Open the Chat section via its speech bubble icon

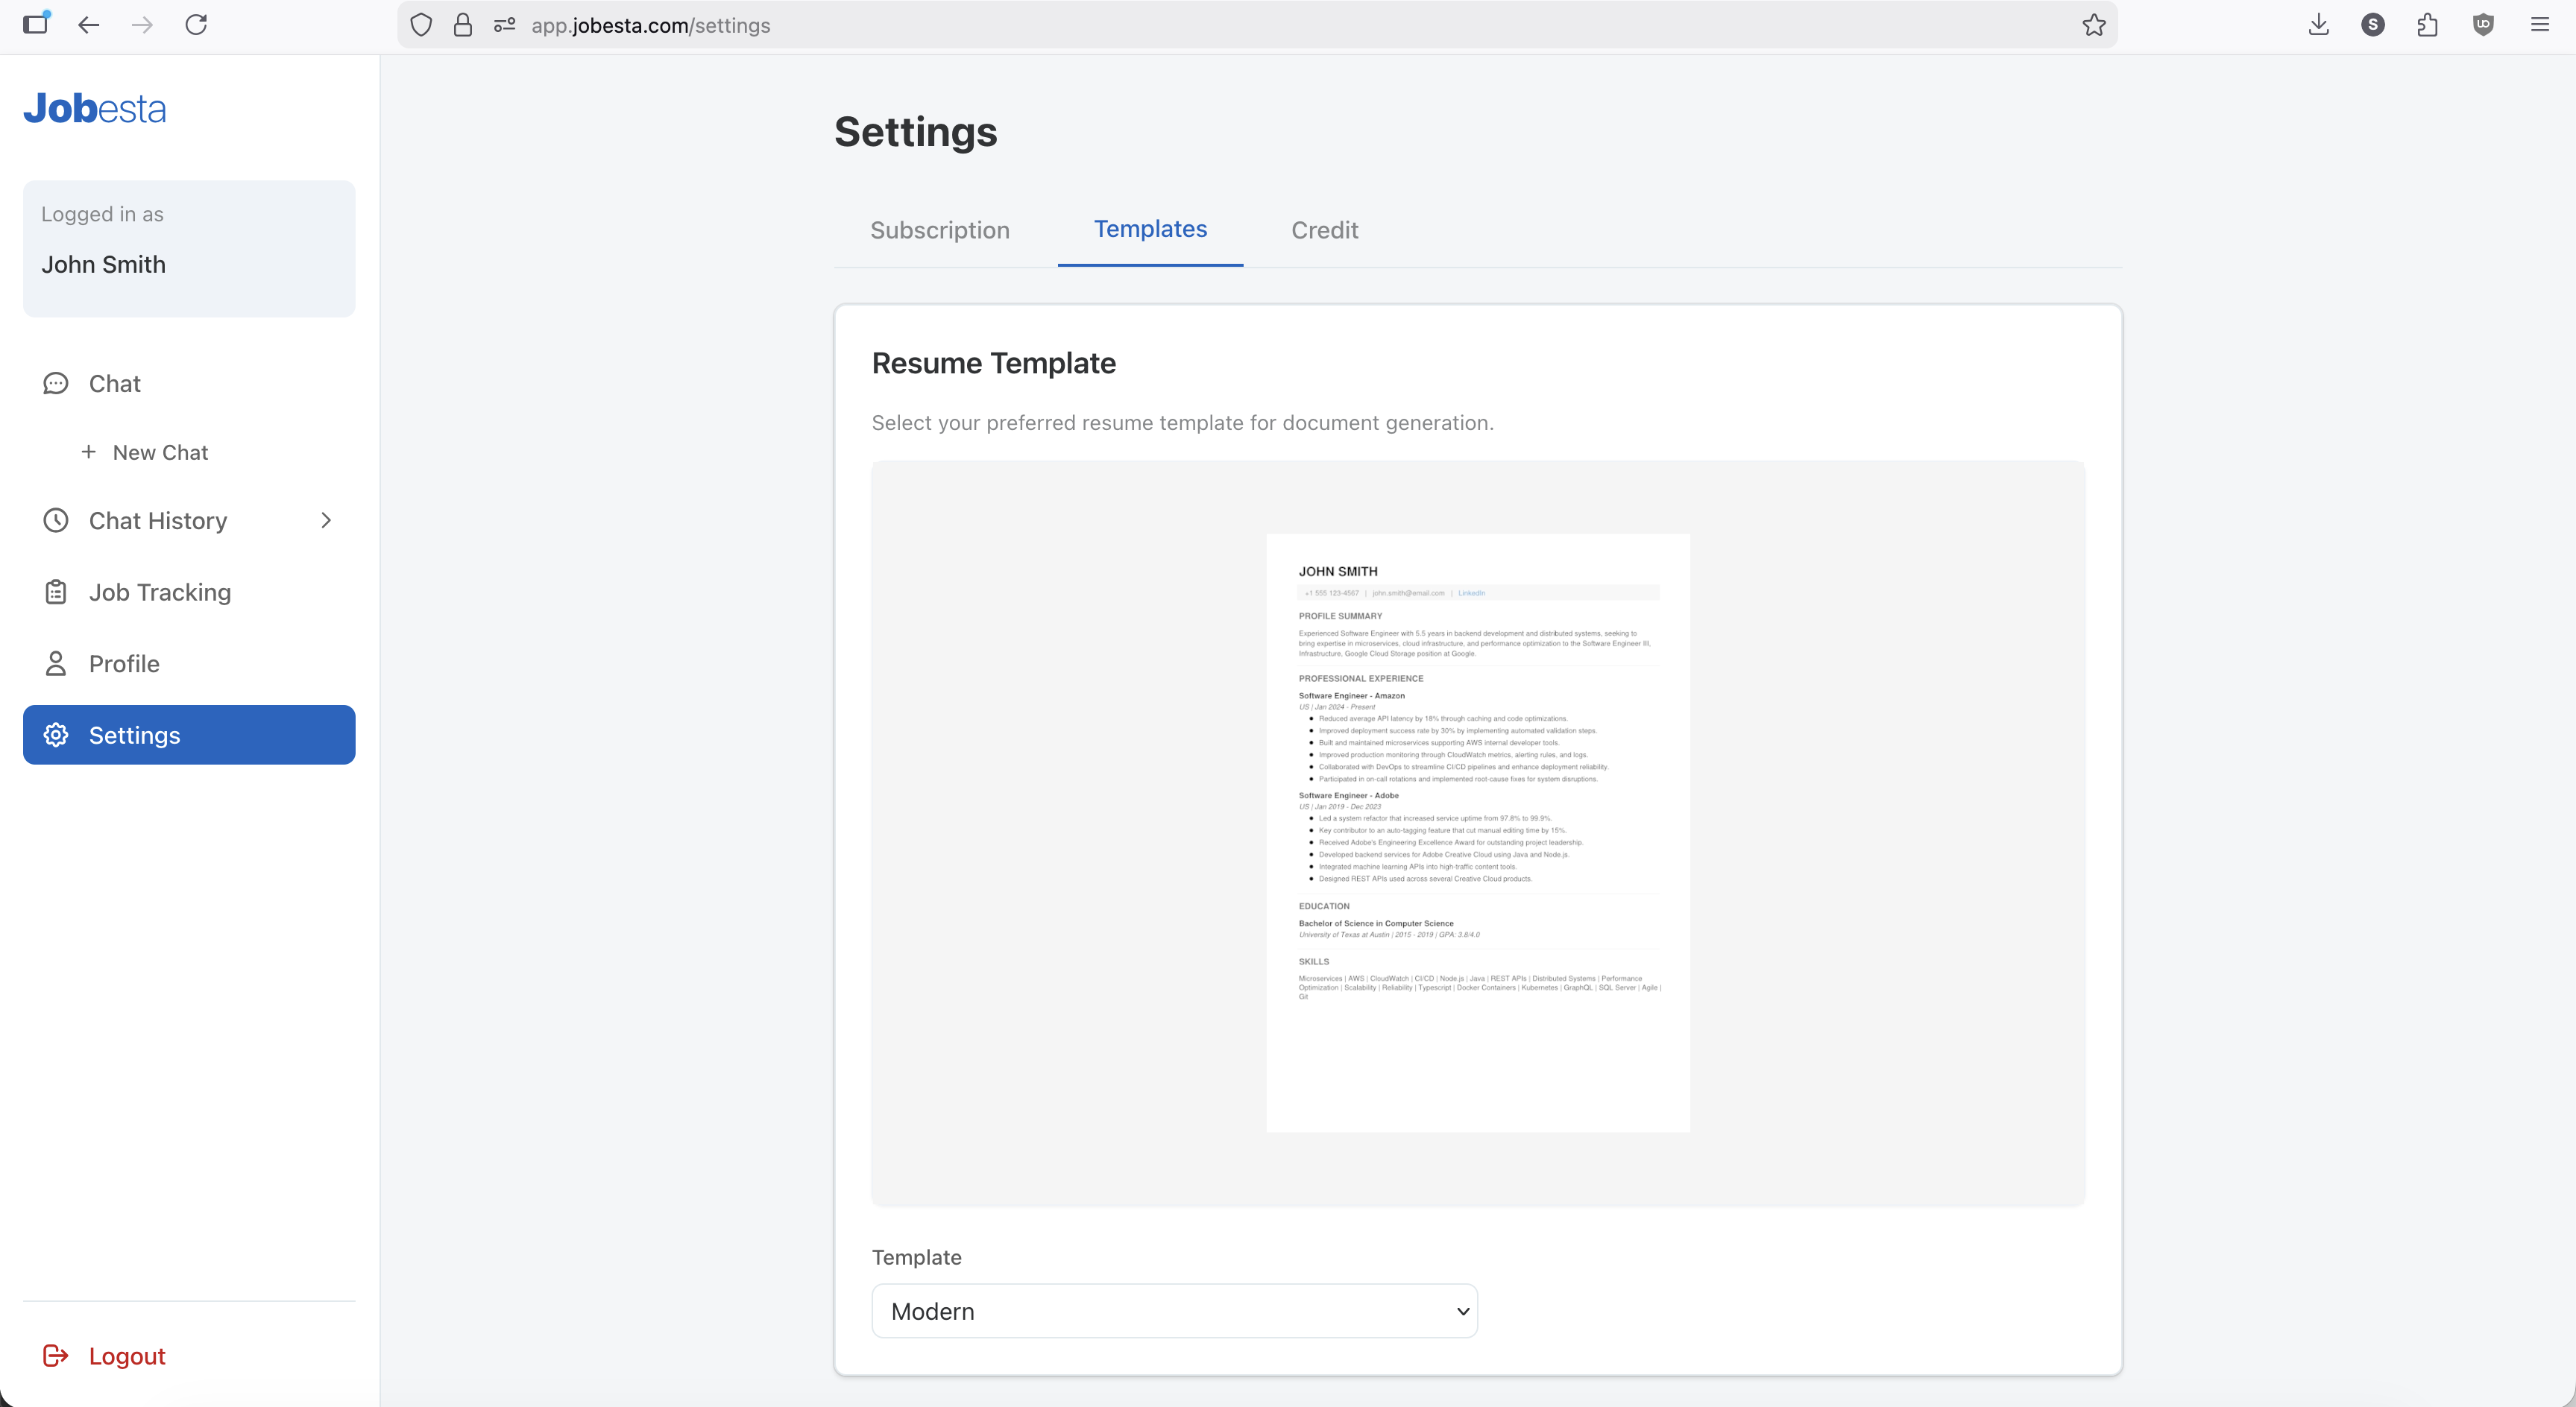tap(56, 383)
